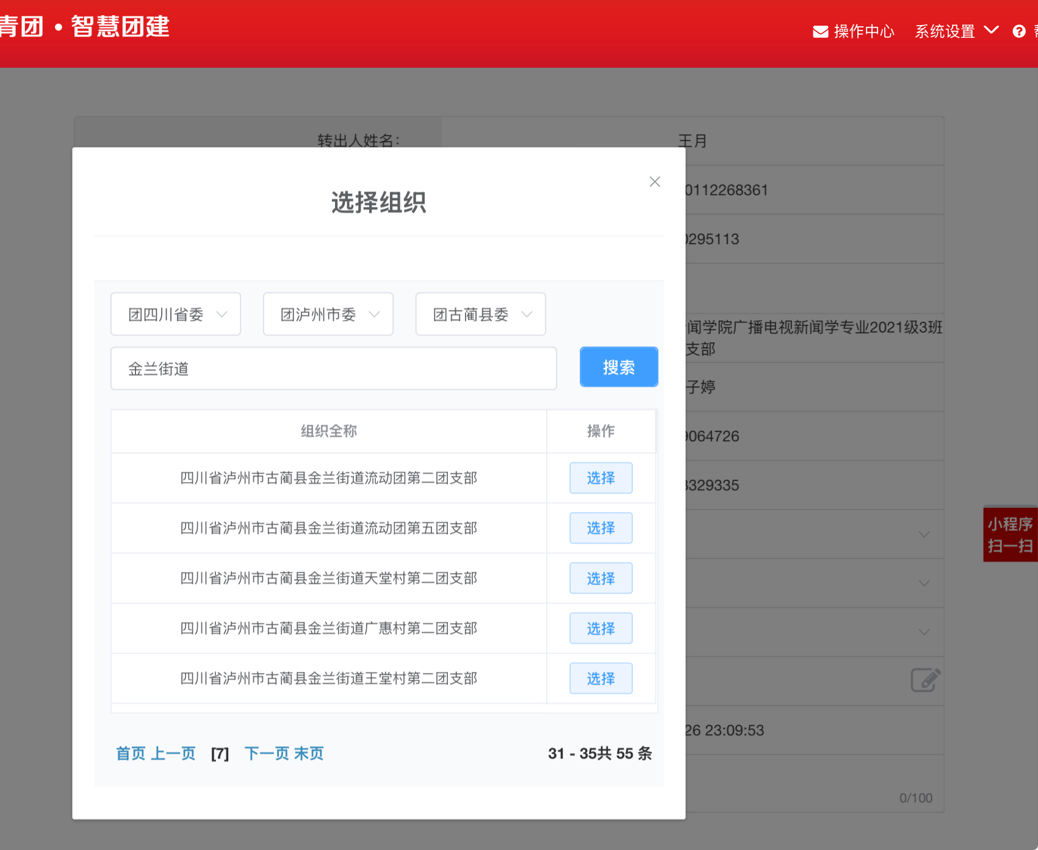Click the edit pencil icon in form
The width and height of the screenshot is (1038, 850).
click(x=925, y=680)
